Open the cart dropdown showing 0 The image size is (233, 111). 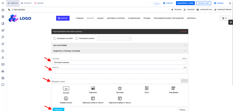click(x=225, y=18)
